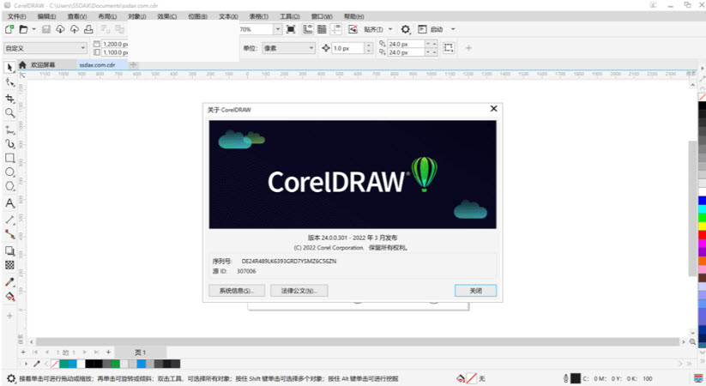Select the Rectangle tool

click(9, 158)
